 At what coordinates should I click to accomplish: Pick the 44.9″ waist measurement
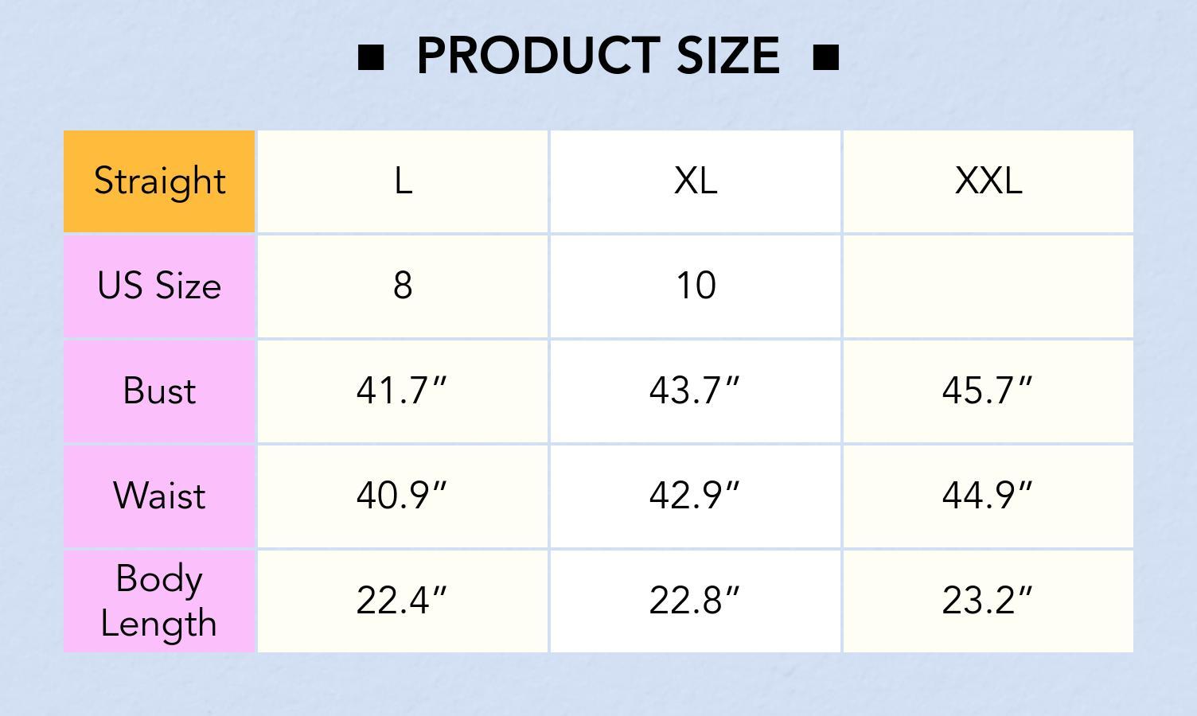[x=988, y=496]
